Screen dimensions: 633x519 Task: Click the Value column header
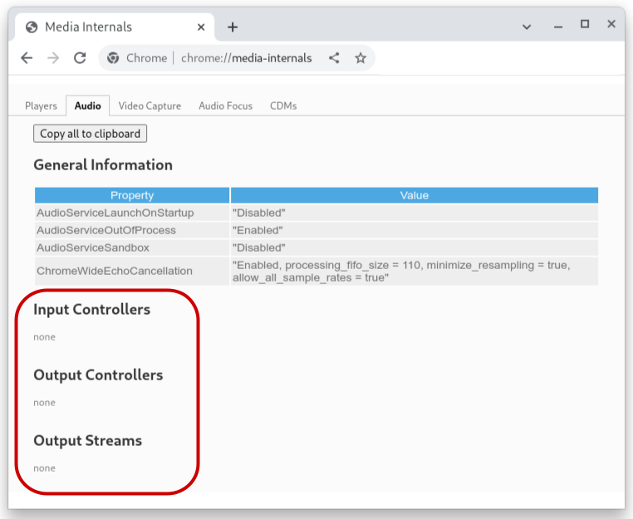pyautogui.click(x=414, y=195)
